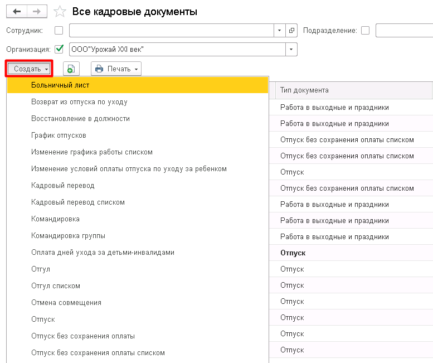
Task: Sort by the Тип документа column header
Action: (x=354, y=90)
